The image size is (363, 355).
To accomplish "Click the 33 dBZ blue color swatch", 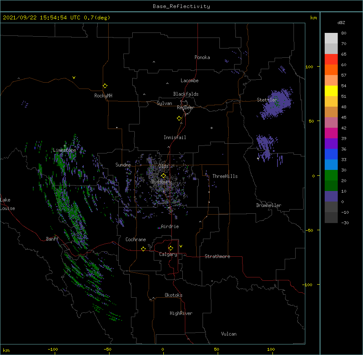I will click(x=331, y=164).
